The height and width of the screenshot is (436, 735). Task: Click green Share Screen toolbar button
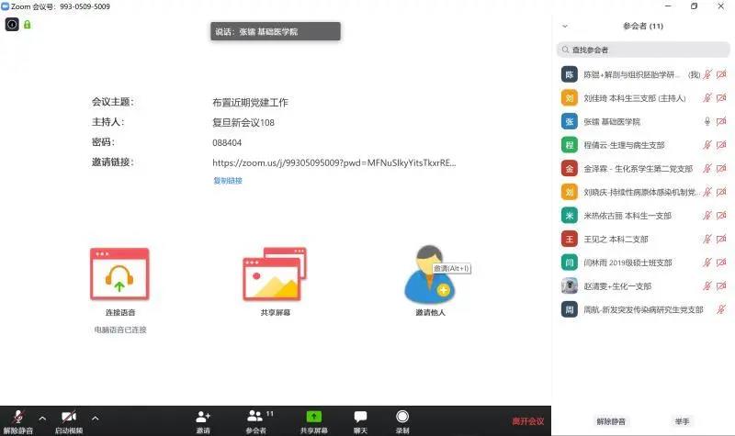point(313,419)
